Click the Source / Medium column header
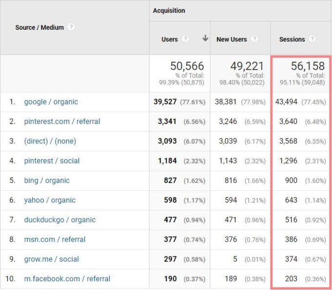Viewport: 332px width, 290px height. point(40,27)
